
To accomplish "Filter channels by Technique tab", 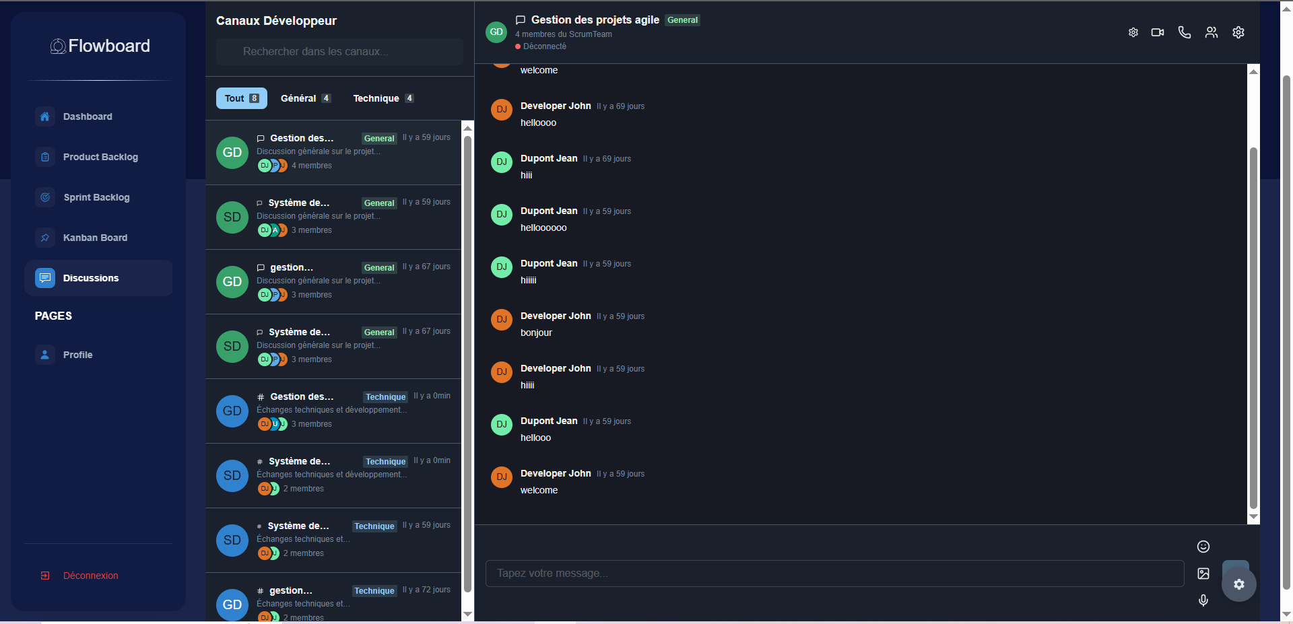I will tap(383, 98).
